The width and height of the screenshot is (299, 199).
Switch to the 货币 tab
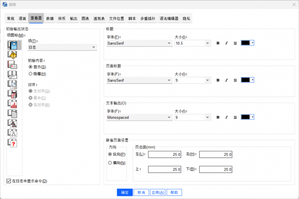(x=62, y=18)
